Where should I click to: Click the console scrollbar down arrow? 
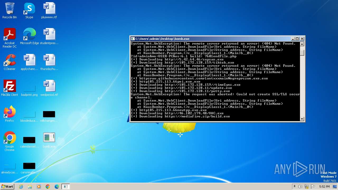[302, 119]
